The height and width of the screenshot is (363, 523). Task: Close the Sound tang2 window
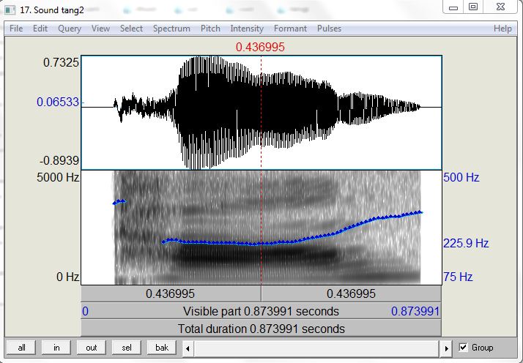pyautogui.click(x=500, y=7)
